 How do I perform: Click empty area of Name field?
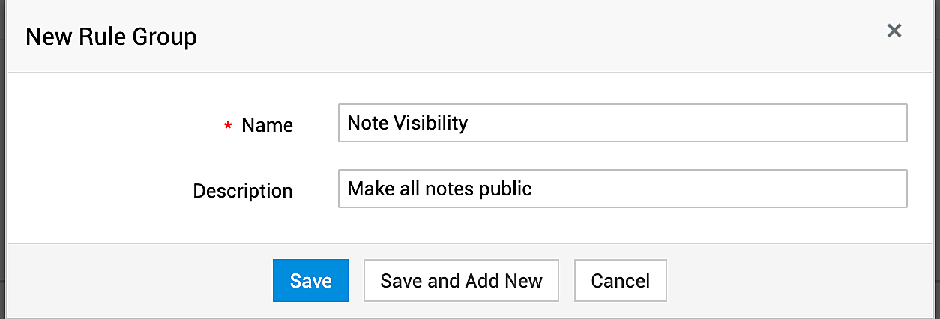[x=712, y=123]
